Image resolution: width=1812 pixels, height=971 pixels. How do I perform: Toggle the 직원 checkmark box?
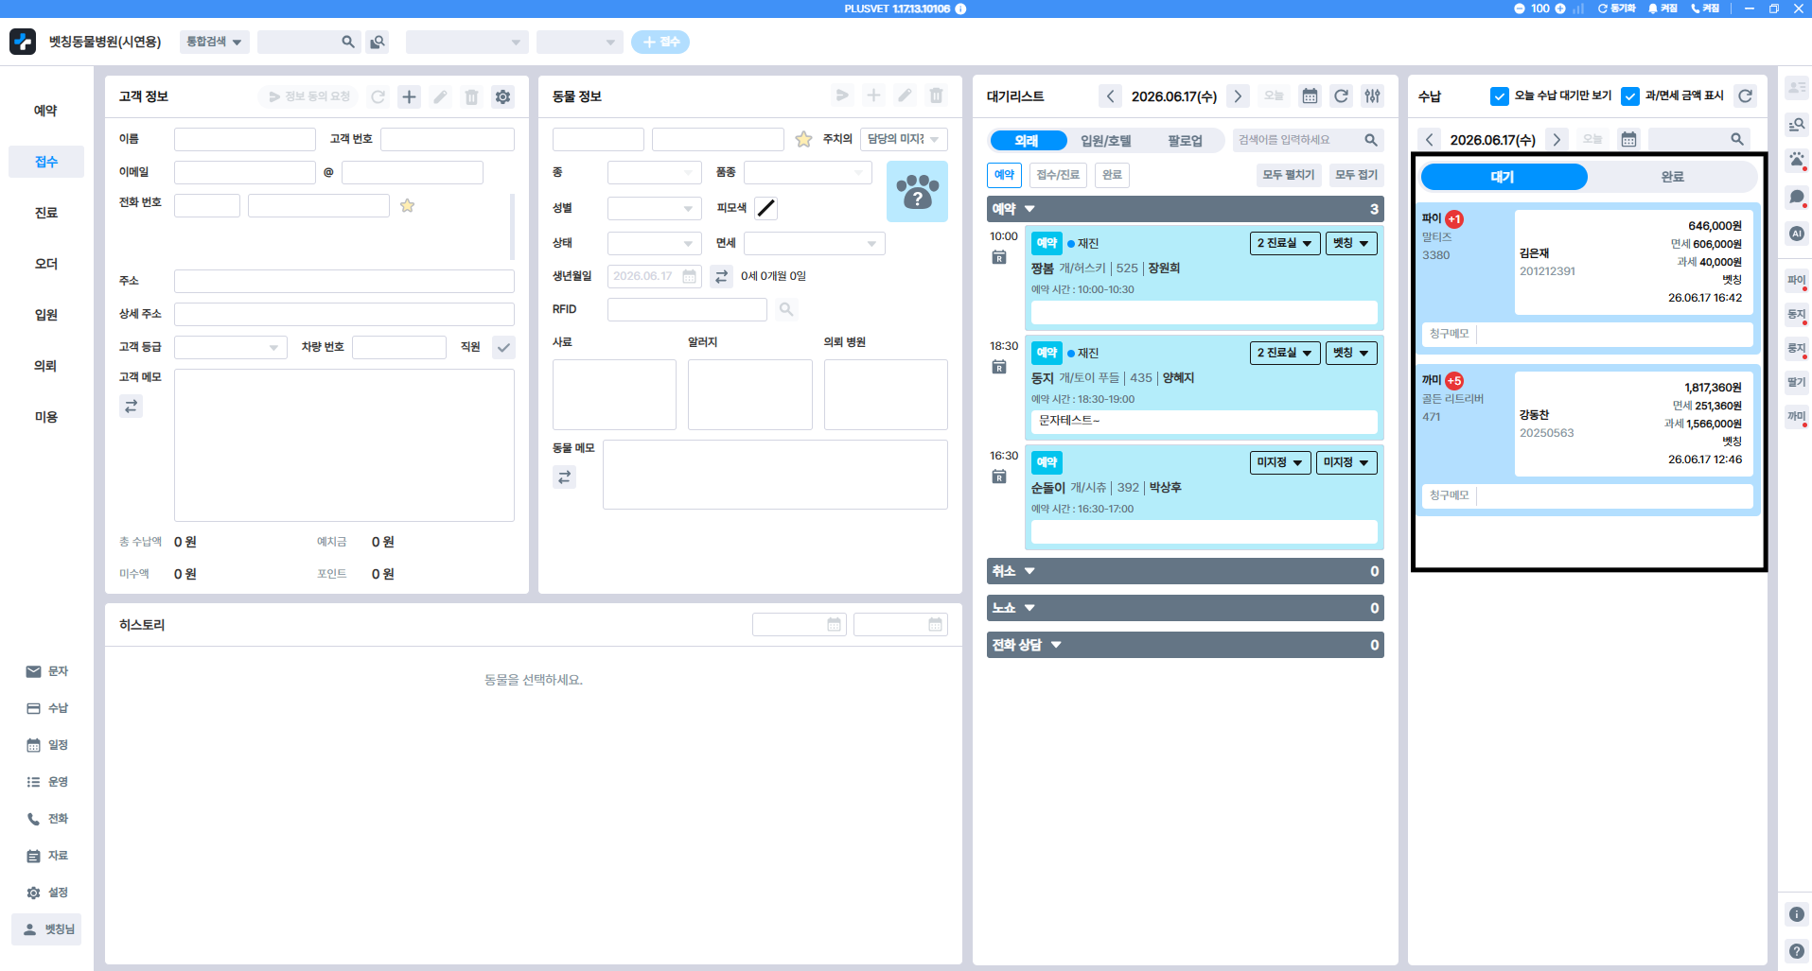pos(503,347)
